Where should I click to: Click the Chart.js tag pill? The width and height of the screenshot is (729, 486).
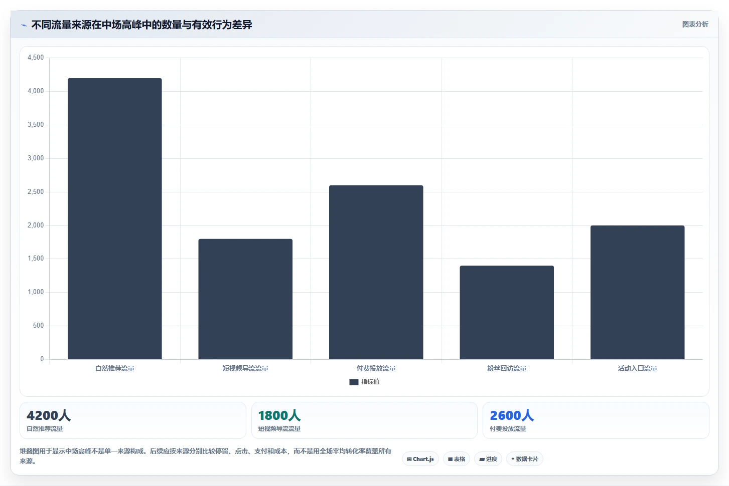point(420,459)
